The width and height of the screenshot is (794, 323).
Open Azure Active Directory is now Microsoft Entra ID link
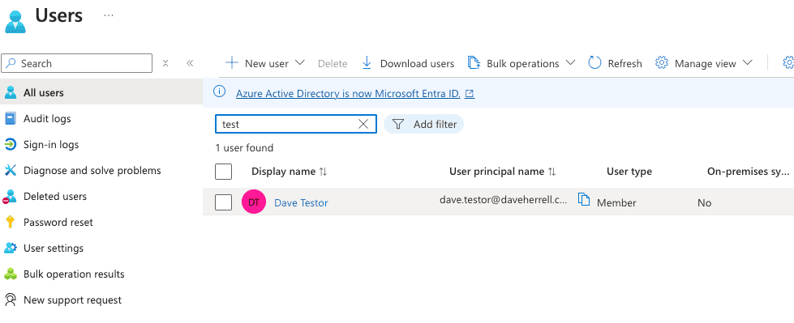click(348, 94)
